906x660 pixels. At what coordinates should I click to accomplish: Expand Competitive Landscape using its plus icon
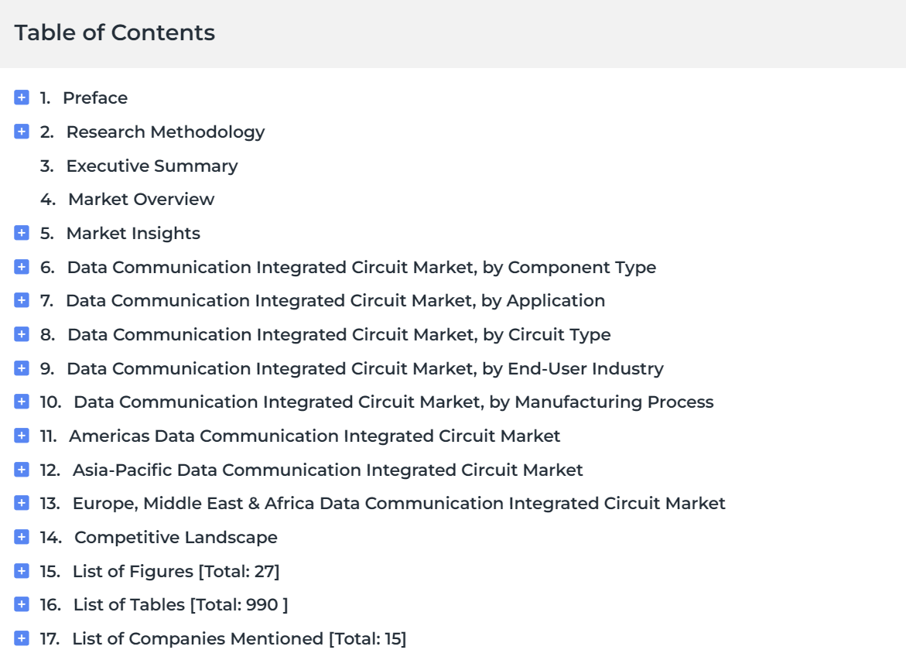click(22, 538)
